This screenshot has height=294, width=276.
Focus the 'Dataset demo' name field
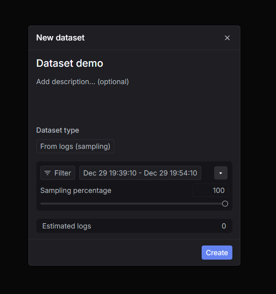[70, 63]
